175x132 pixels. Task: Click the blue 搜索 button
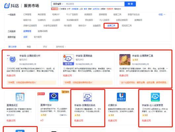pos(130,4)
